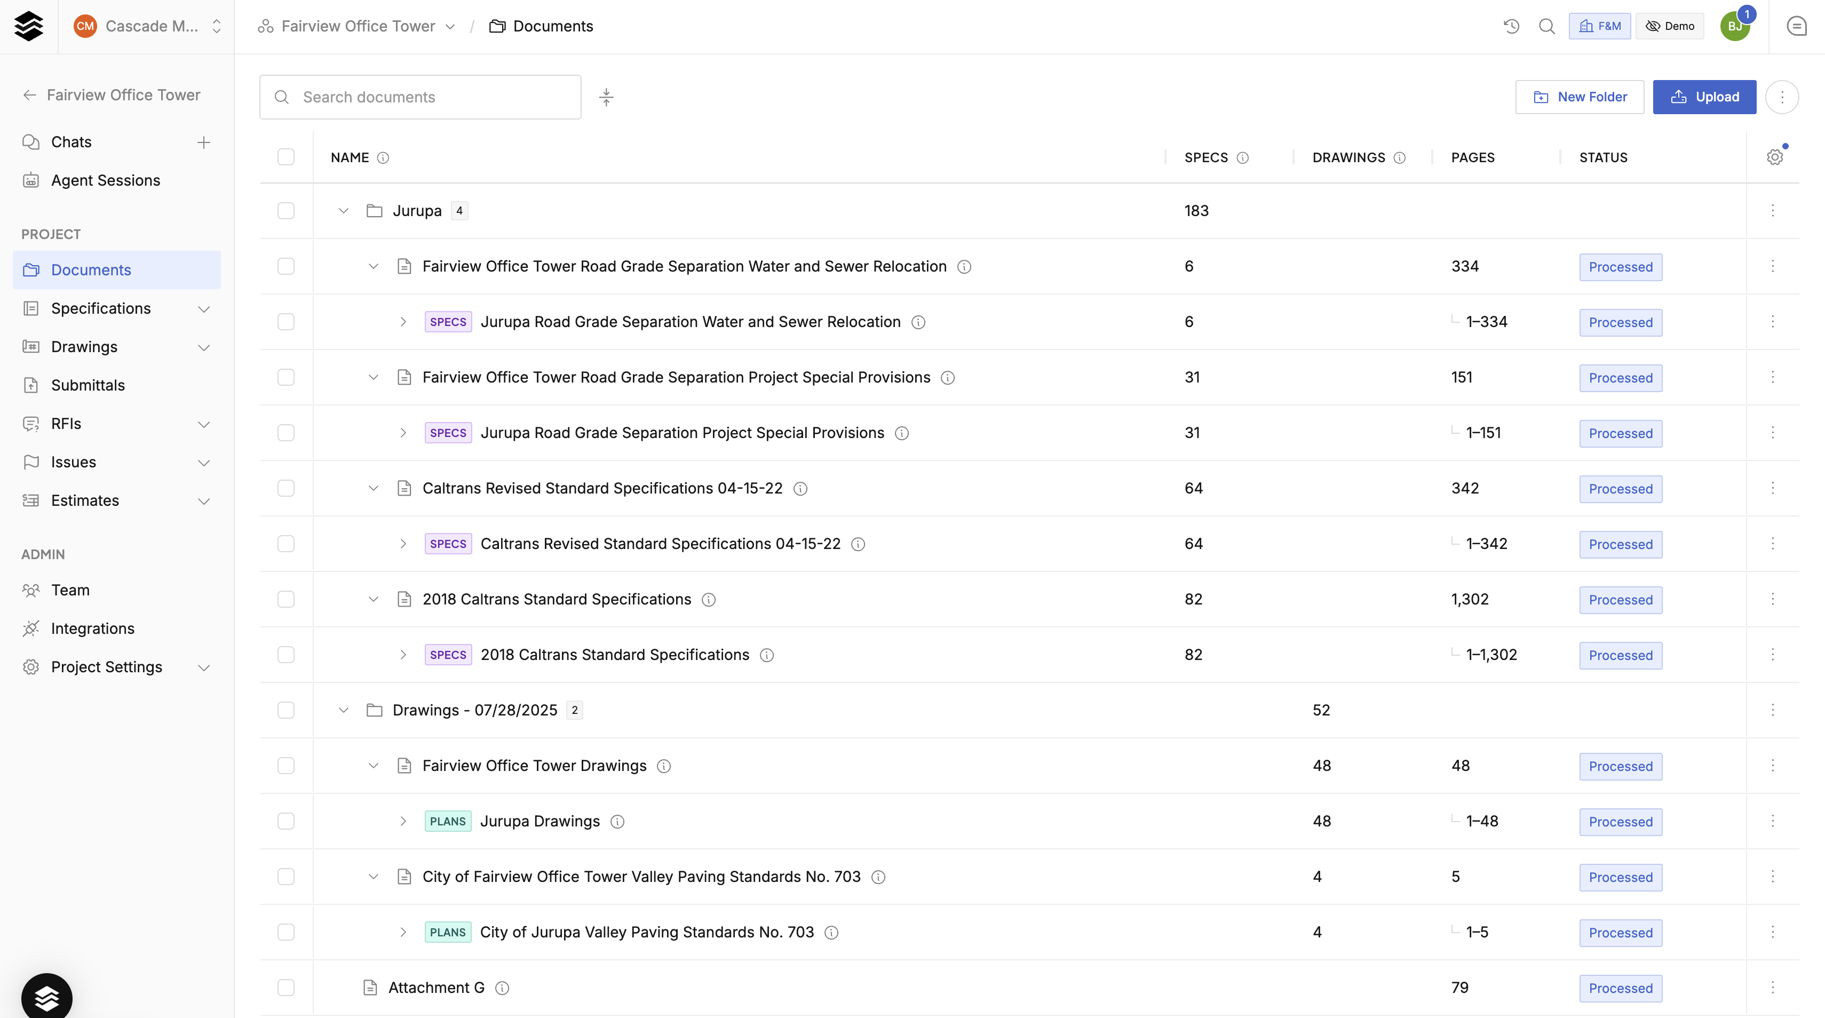1825x1018 pixels.
Task: Go back using the arrow beside Fairview Office Tower
Action: click(x=30, y=95)
